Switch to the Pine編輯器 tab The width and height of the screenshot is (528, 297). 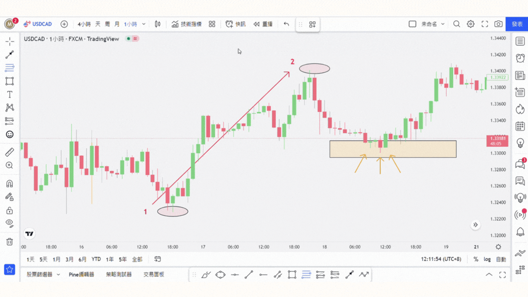click(x=81, y=274)
